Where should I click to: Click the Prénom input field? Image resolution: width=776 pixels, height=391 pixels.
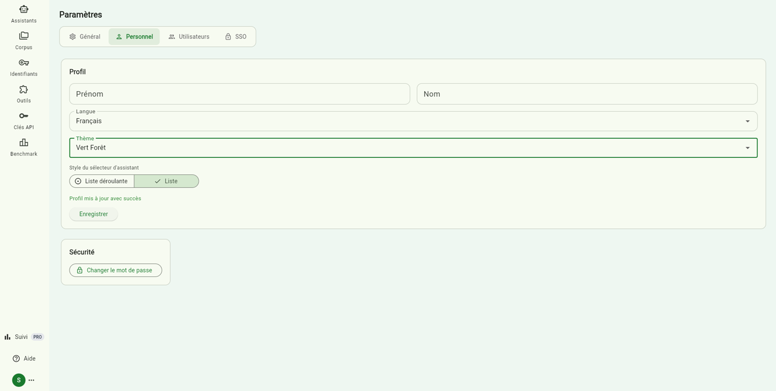click(240, 94)
